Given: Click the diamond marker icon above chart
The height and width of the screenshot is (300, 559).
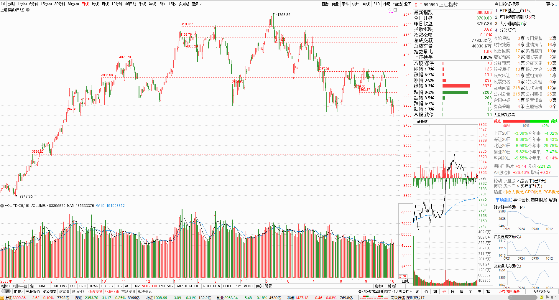Looking at the screenshot, I should 390,10.
